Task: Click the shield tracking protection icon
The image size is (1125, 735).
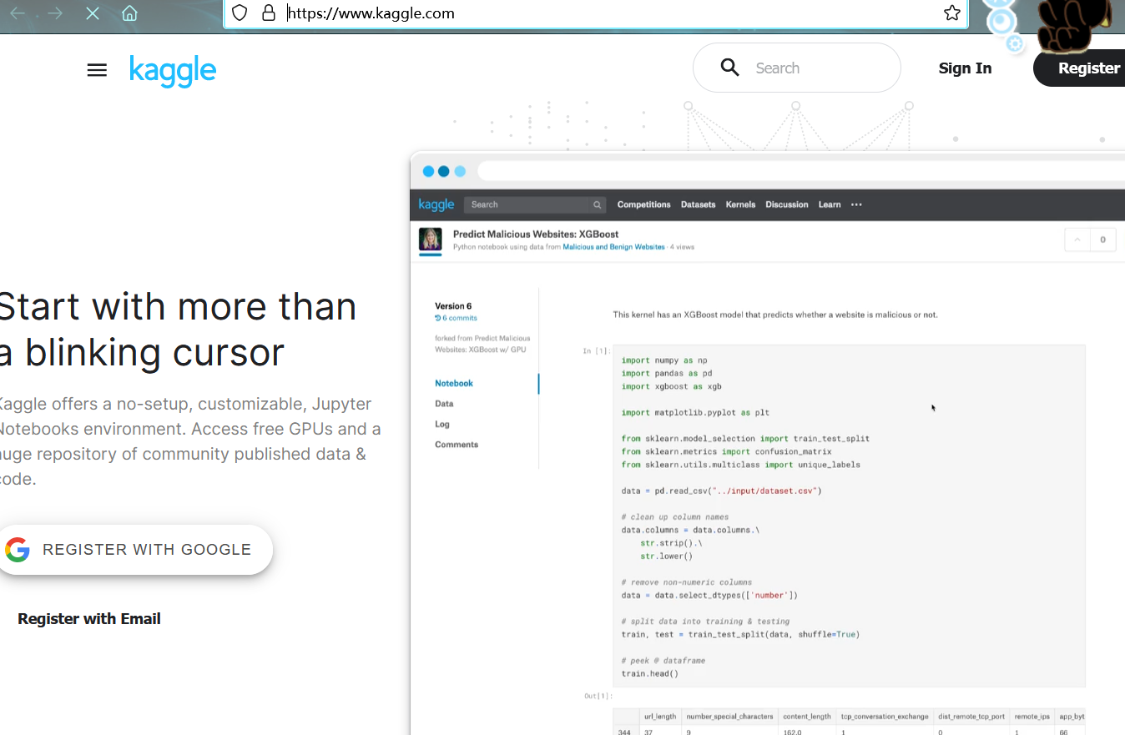Action: pos(240,13)
